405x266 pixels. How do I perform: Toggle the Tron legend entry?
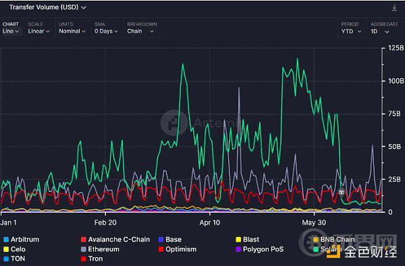coord(92,259)
